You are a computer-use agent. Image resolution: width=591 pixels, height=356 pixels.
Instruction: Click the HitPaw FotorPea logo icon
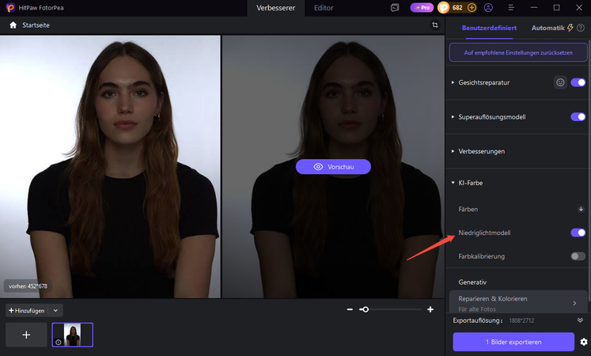9,8
